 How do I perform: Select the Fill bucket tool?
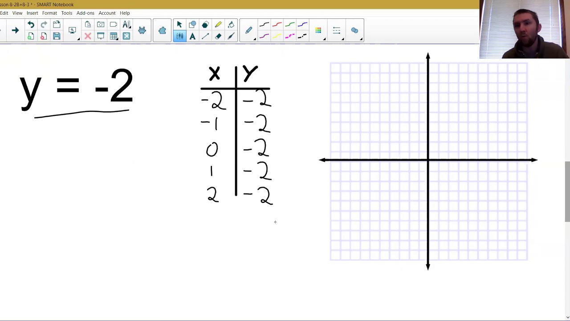(231, 25)
